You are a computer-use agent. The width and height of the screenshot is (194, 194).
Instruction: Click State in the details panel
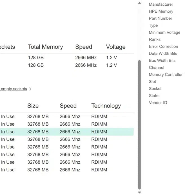tap(154, 96)
